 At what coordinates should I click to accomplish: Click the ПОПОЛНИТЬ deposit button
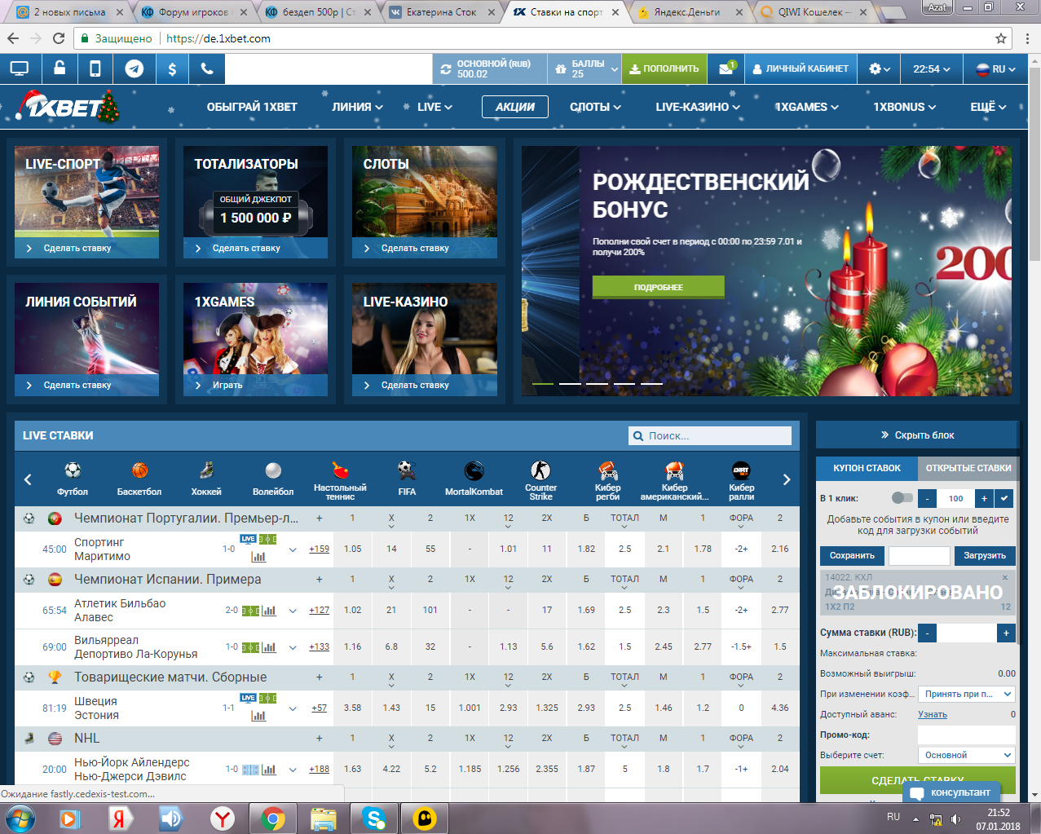pos(664,69)
